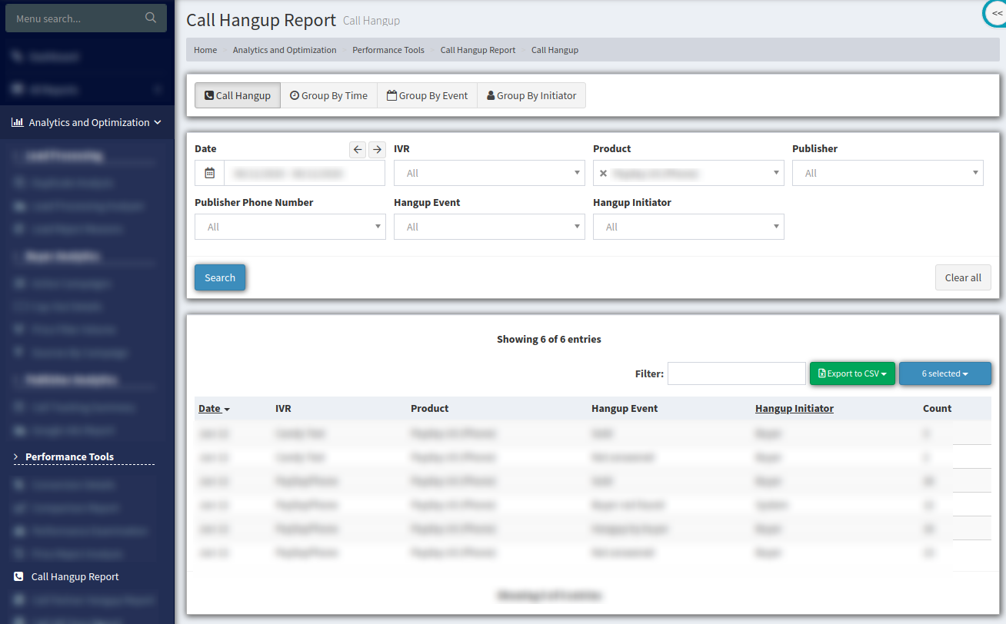Image resolution: width=1006 pixels, height=624 pixels.
Task: Click the Call Hangup Report phone icon
Action: pyautogui.click(x=18, y=576)
